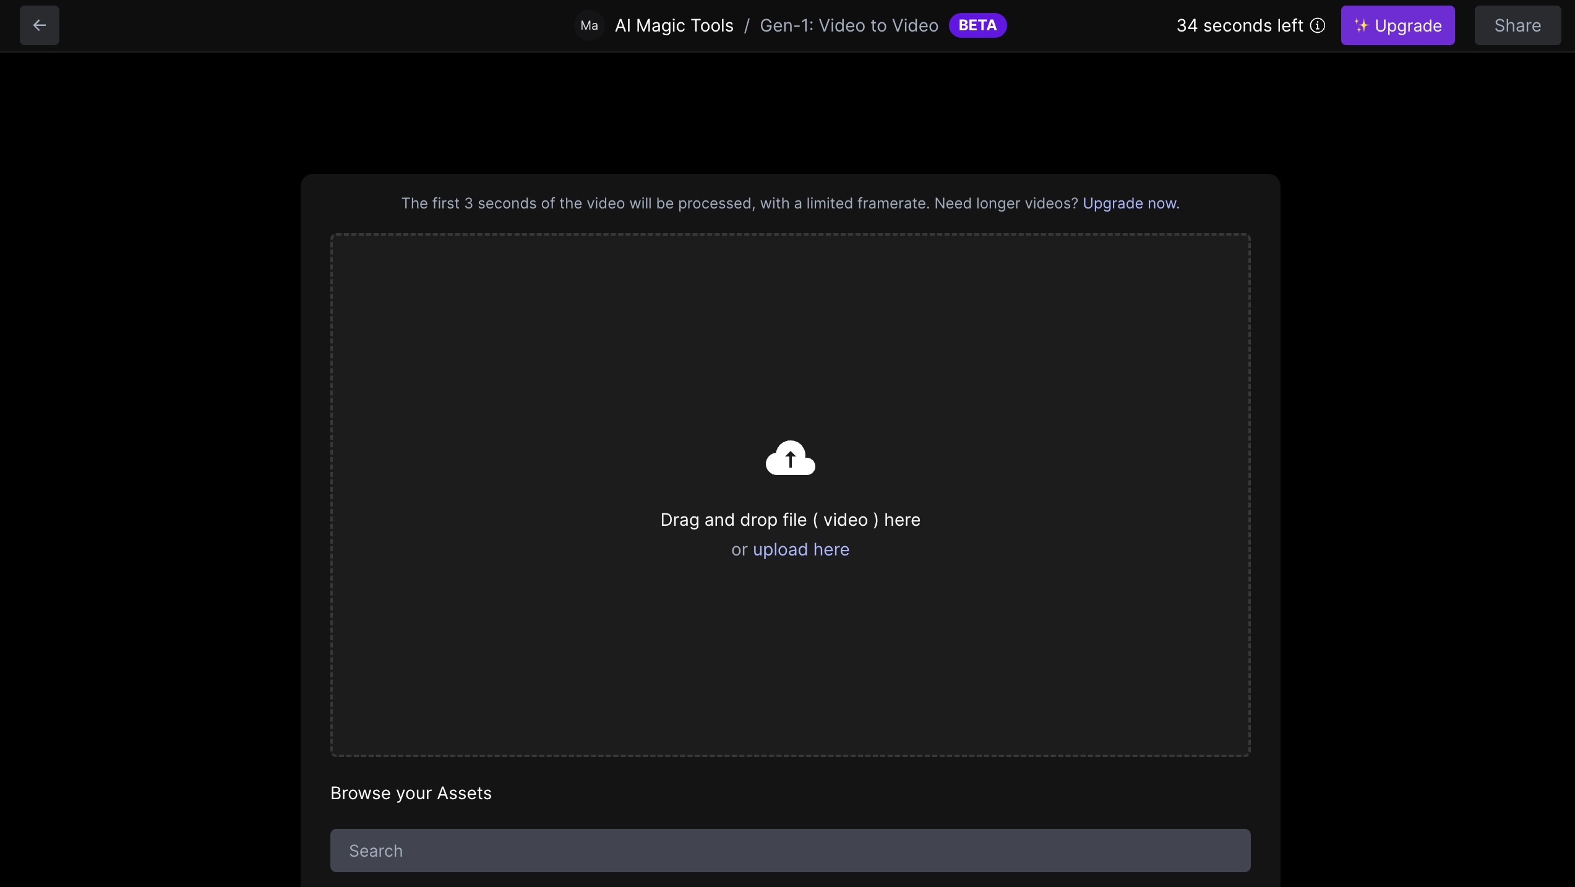Select Gen-1: Video to Video title

coord(849,25)
